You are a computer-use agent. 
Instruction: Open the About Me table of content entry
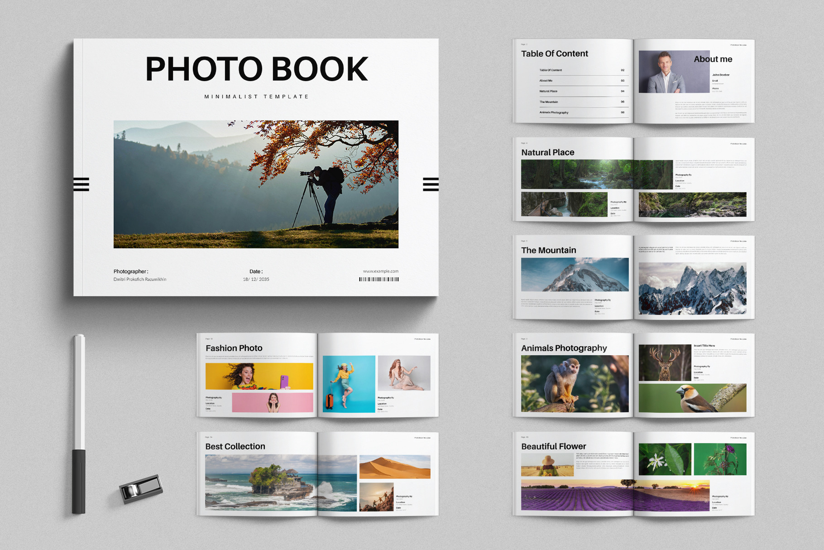point(546,81)
